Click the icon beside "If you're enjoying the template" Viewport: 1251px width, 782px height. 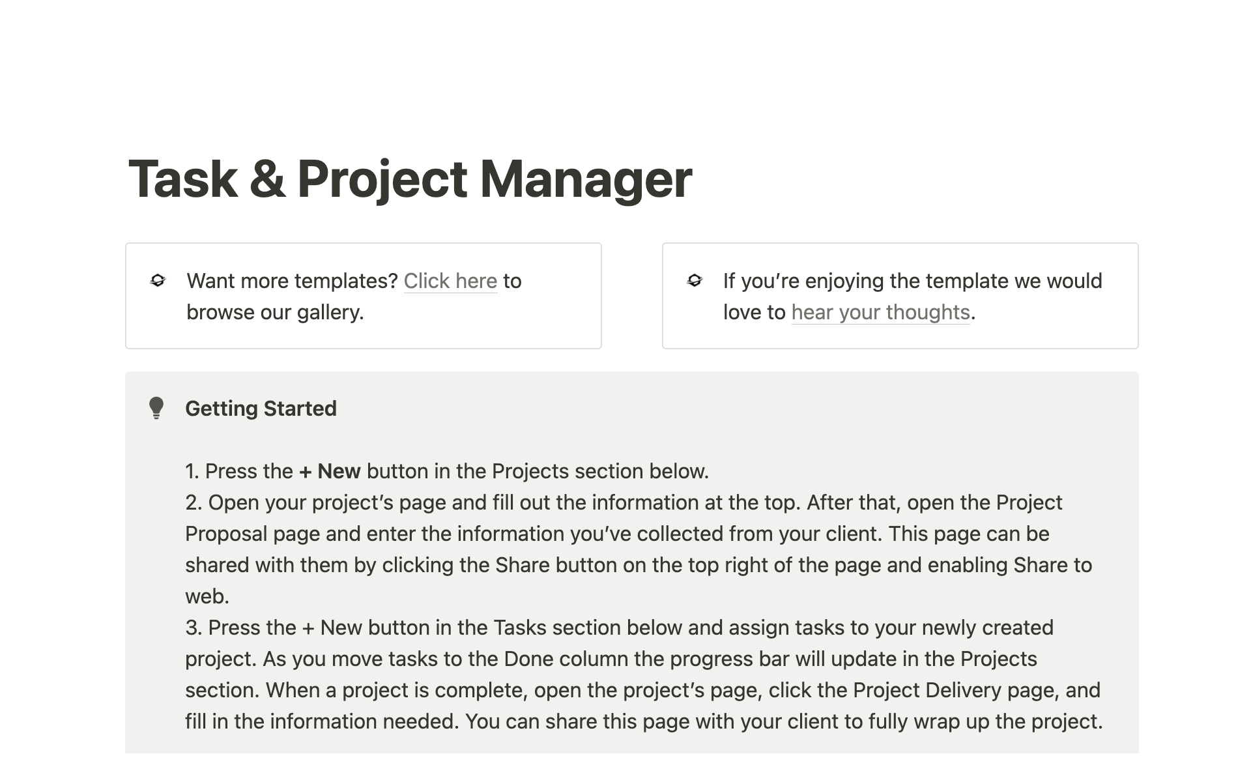point(695,281)
